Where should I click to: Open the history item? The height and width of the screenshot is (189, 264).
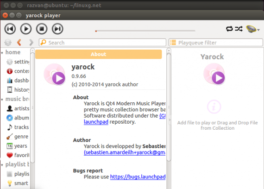point(18,89)
